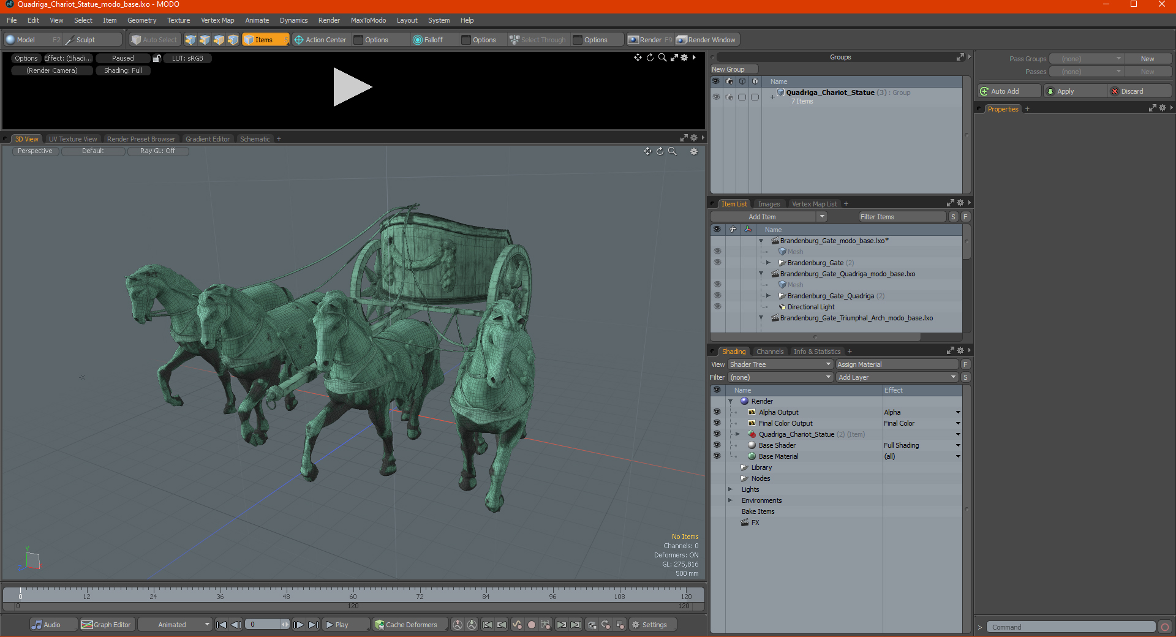The height and width of the screenshot is (637, 1176).
Task: Select Vertices selection mode cube icon
Action: point(190,40)
